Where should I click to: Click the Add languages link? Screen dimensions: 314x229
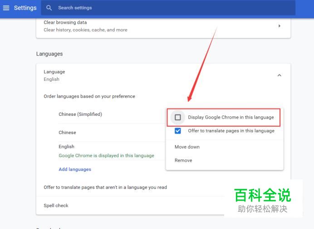click(75, 169)
